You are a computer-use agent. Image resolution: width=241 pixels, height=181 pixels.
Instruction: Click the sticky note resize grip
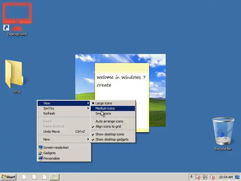147,130
